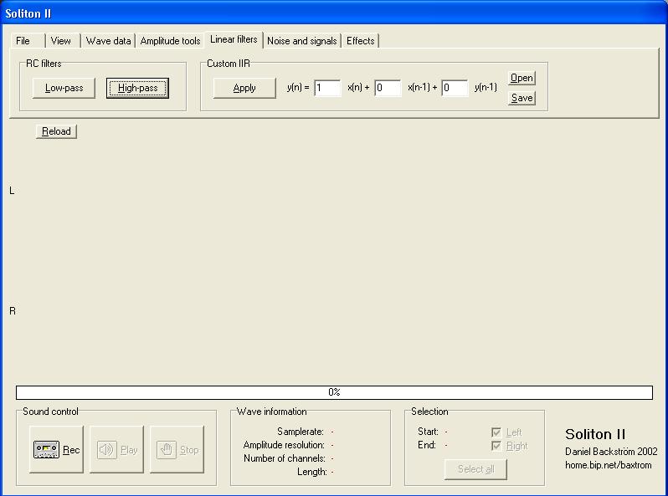Viewport: 668px width, 496px height.
Task: Edit the x(n-1) coefficient field
Action: pyautogui.click(x=388, y=88)
